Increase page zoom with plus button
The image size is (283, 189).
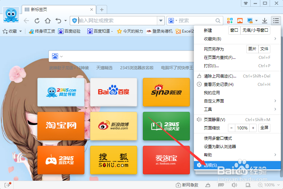(x=253, y=128)
